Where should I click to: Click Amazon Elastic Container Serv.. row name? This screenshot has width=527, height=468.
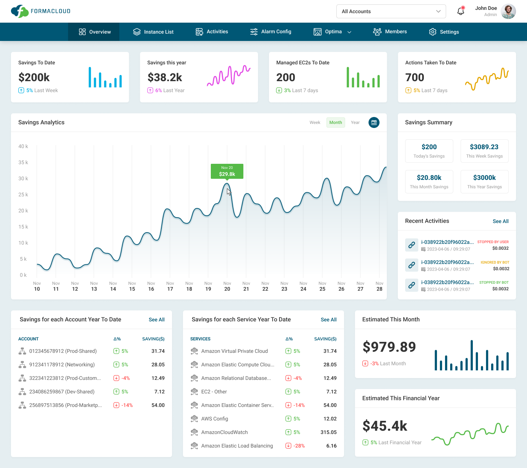pyautogui.click(x=237, y=405)
